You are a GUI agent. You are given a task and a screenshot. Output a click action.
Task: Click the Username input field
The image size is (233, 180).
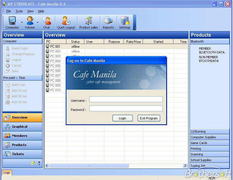126,99
